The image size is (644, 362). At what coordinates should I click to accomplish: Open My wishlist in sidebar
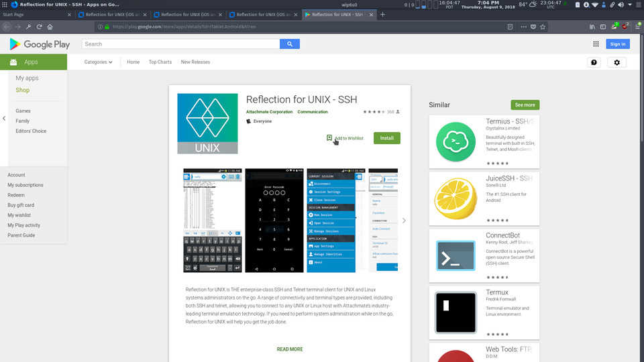click(19, 215)
